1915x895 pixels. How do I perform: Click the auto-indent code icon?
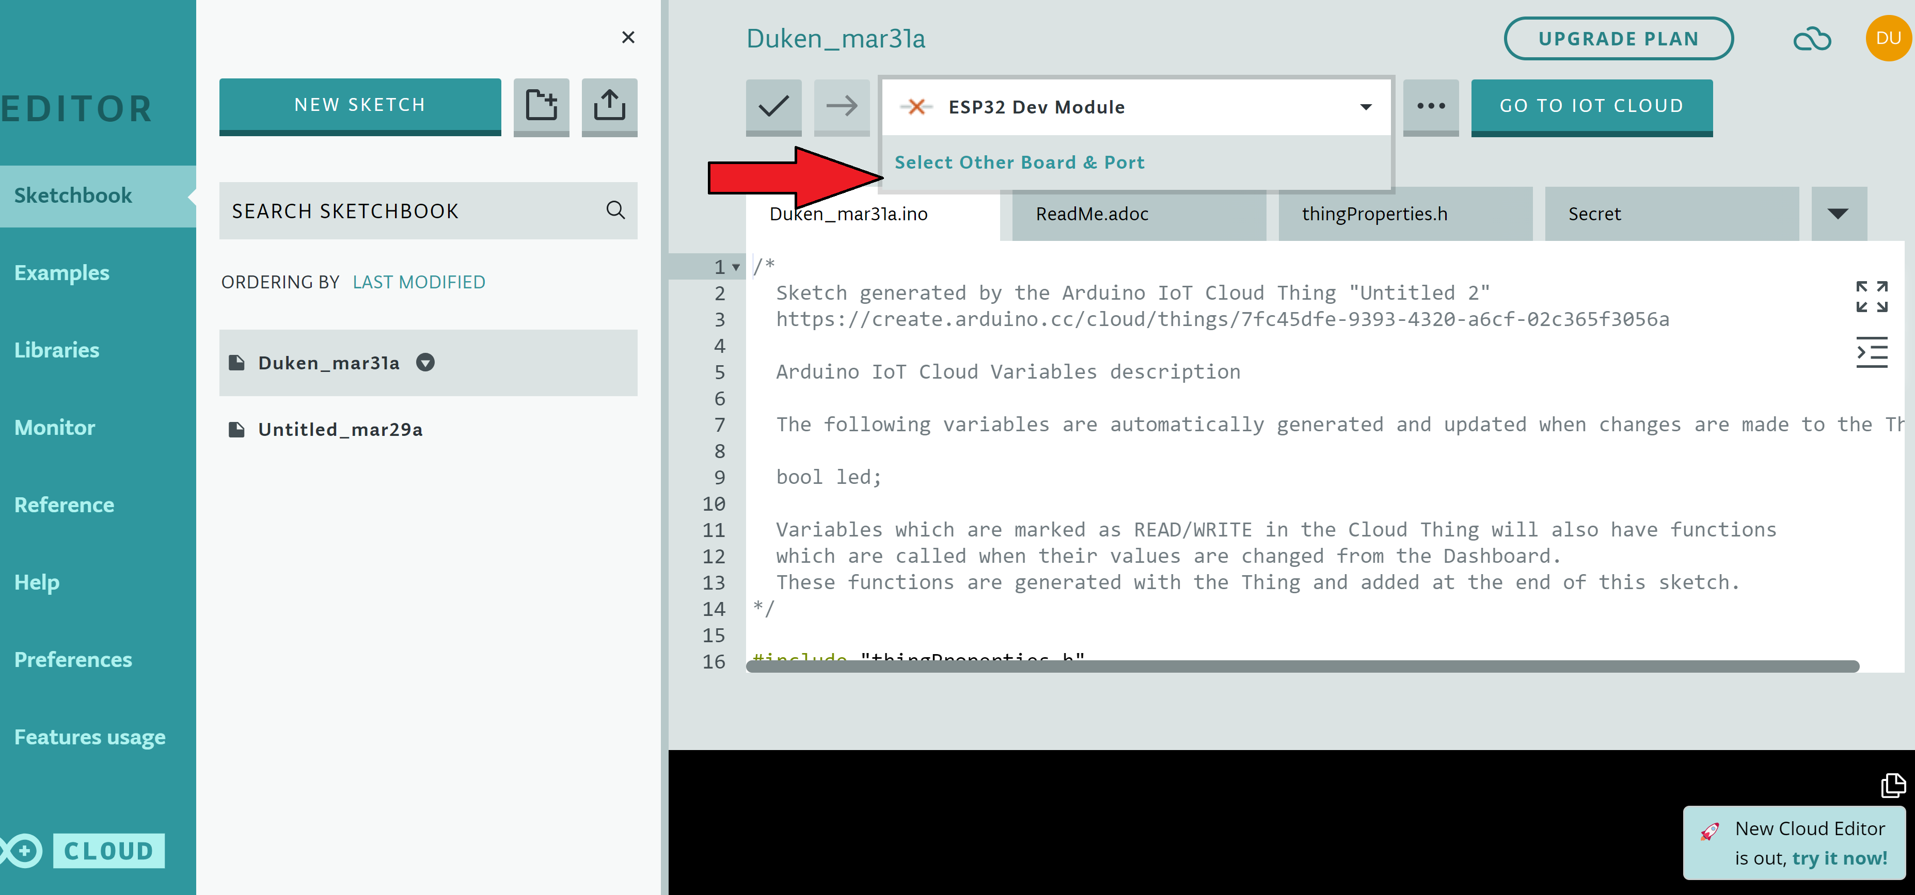click(1871, 352)
